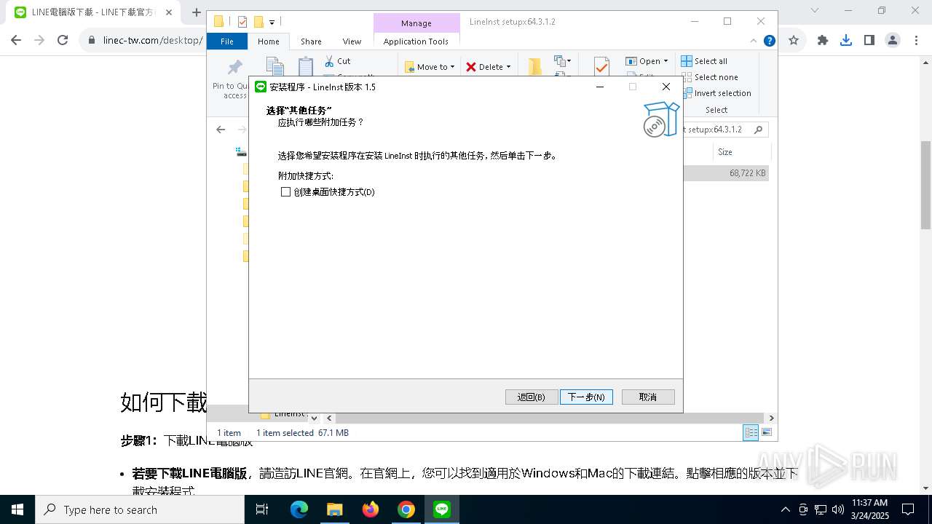Click the New folder icon
The image size is (932, 524).
coord(535,66)
